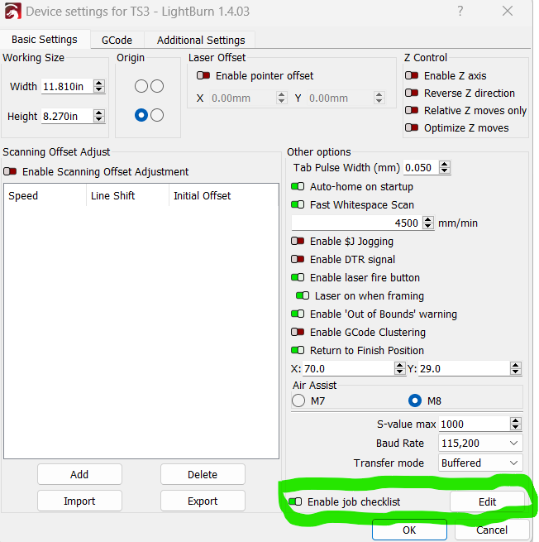This screenshot has height=542, width=539.
Task: Open the Transfer mode dropdown
Action: pyautogui.click(x=480, y=463)
